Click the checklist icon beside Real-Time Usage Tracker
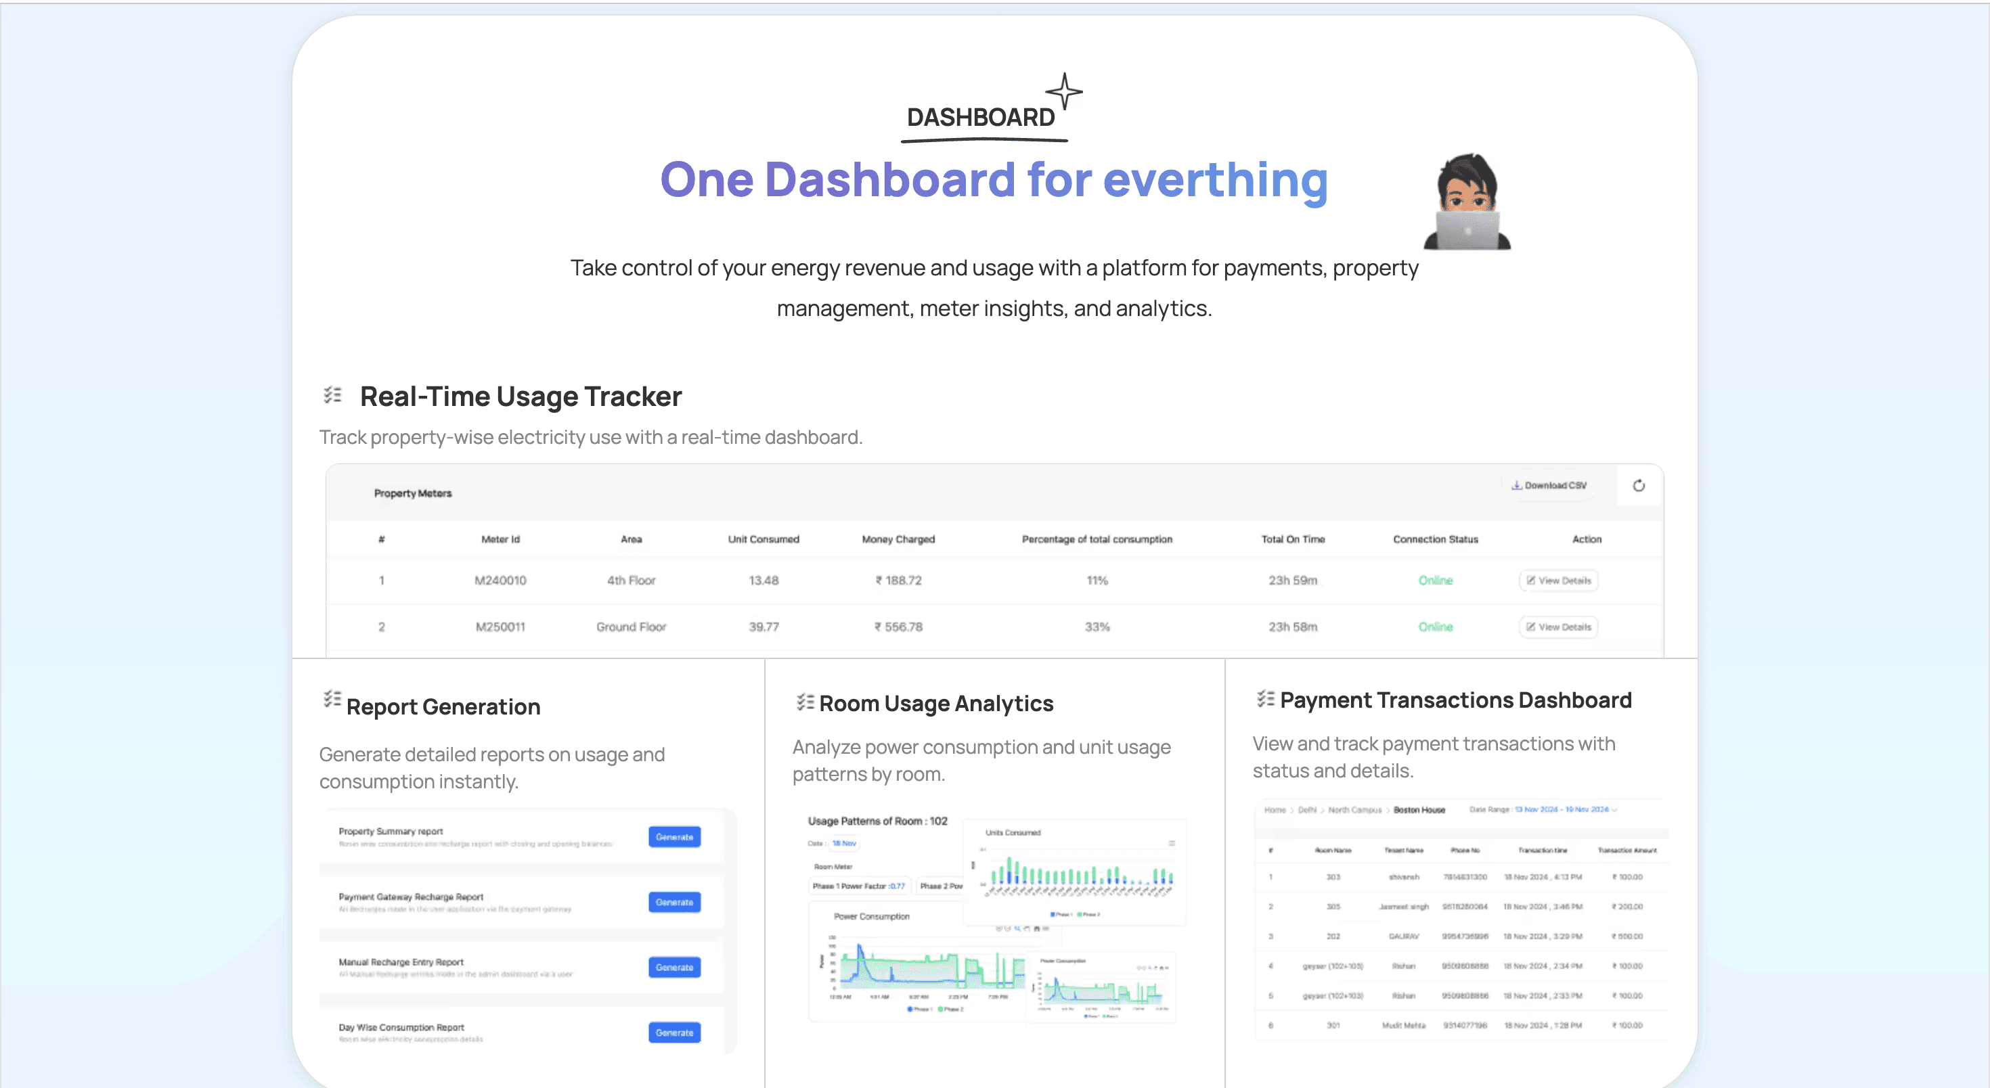Screen dimensions: 1990x1088 point(332,395)
